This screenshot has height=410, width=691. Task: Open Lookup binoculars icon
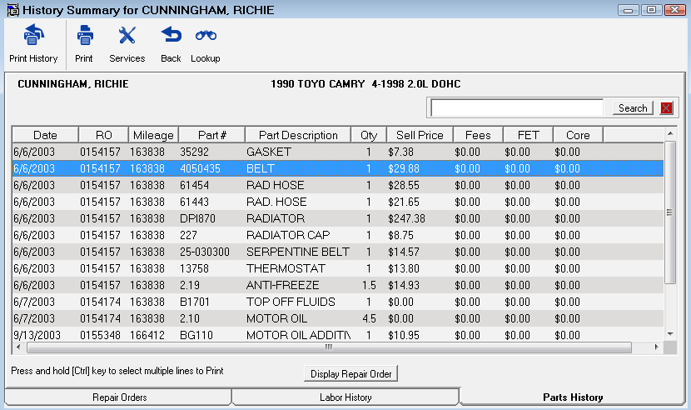(x=206, y=35)
